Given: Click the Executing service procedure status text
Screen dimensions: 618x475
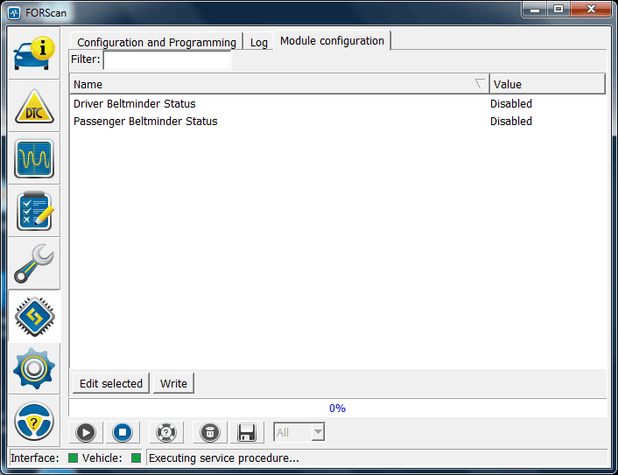Looking at the screenshot, I should click(224, 458).
